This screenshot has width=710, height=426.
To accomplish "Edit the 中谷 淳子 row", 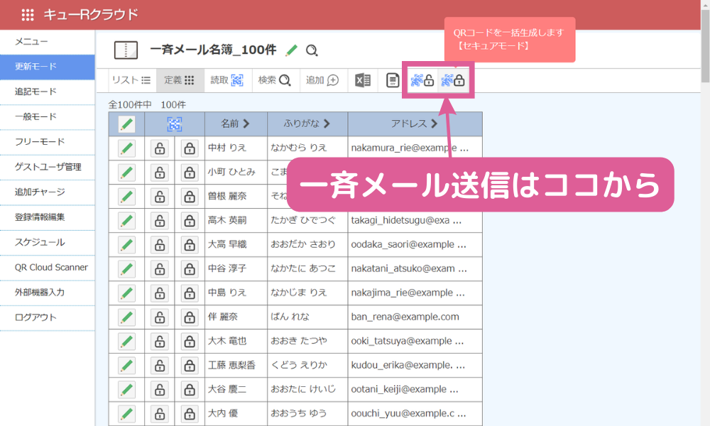I will tap(126, 269).
